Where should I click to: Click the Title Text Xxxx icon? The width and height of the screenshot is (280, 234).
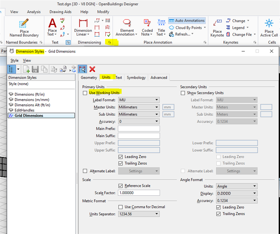tap(162, 23)
